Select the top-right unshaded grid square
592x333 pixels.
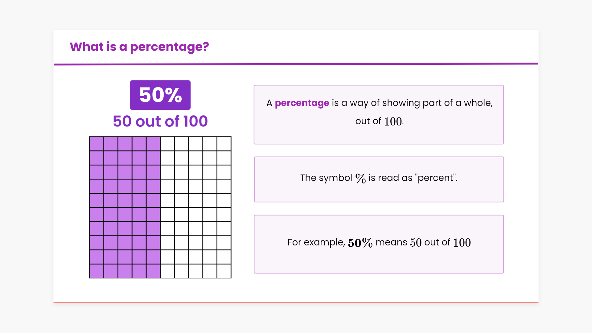(224, 144)
